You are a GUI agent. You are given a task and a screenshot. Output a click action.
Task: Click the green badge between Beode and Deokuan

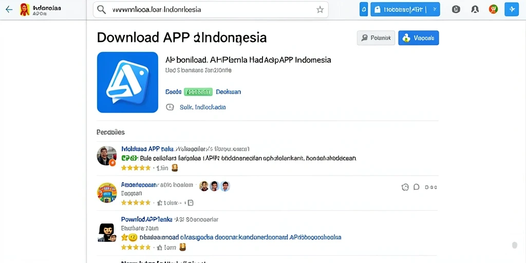click(199, 91)
